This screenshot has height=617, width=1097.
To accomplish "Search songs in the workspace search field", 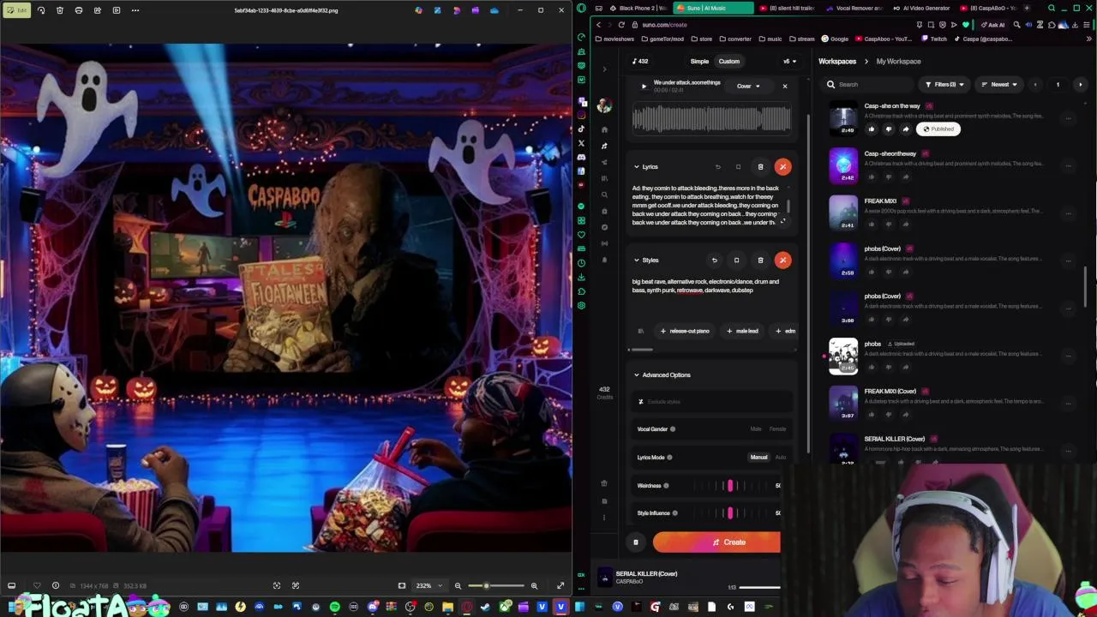I will 867,85.
